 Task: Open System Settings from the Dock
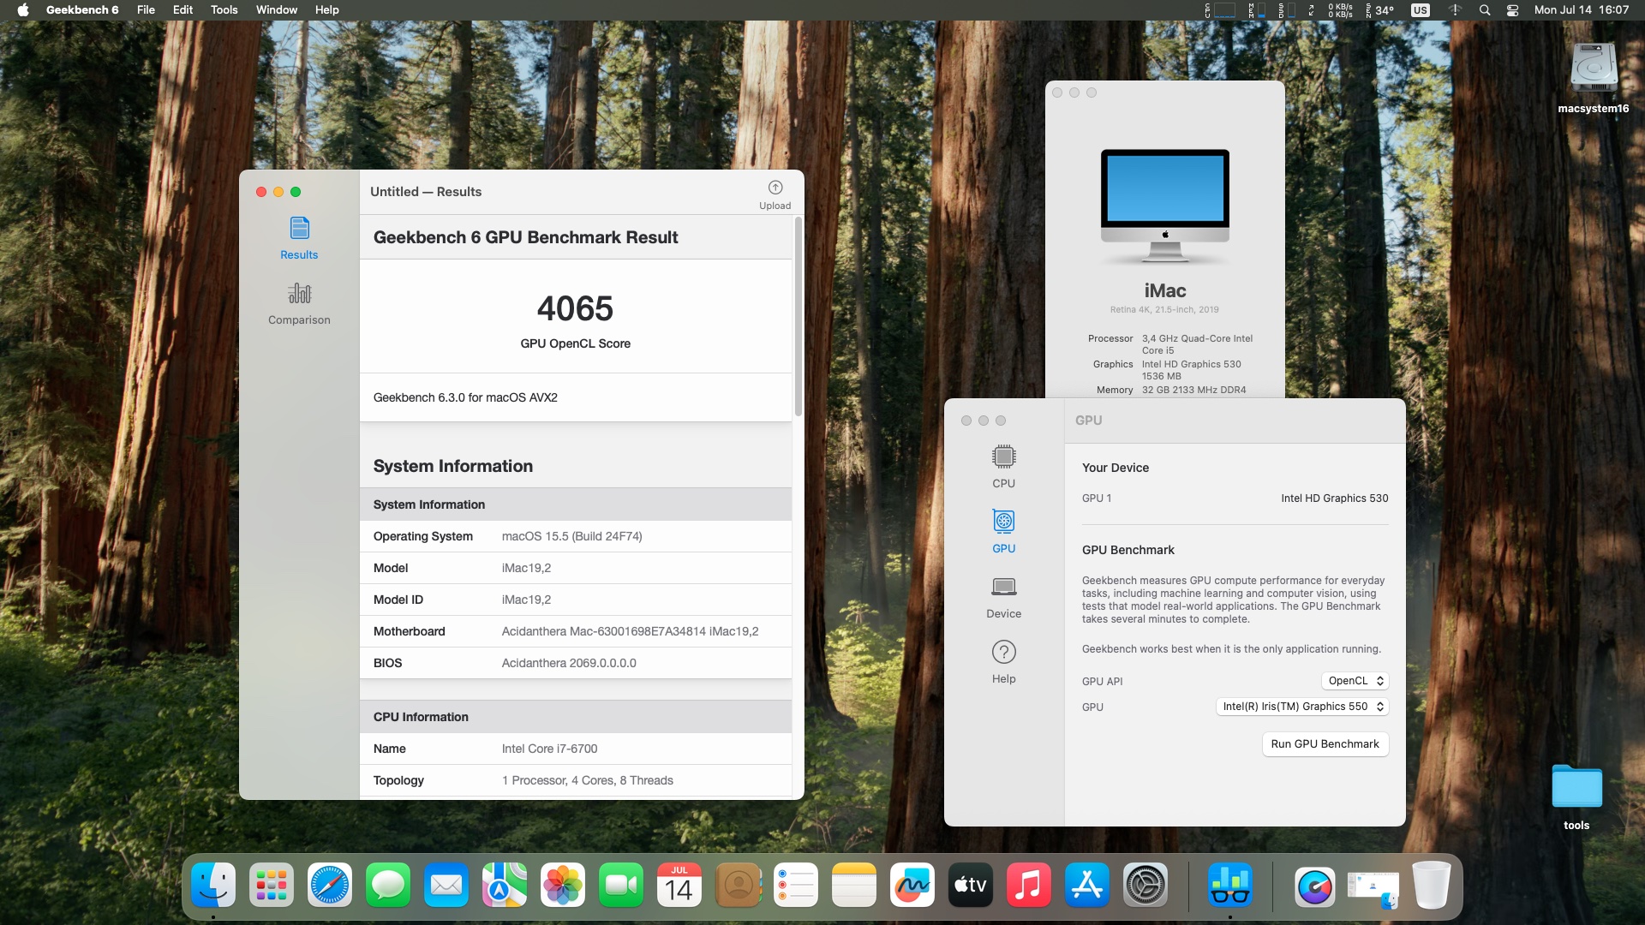click(1146, 885)
